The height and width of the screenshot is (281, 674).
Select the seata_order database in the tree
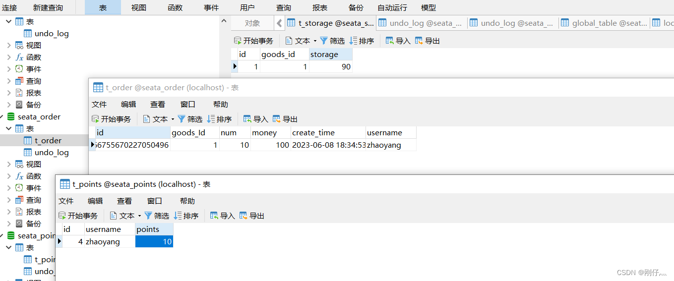[x=39, y=117]
